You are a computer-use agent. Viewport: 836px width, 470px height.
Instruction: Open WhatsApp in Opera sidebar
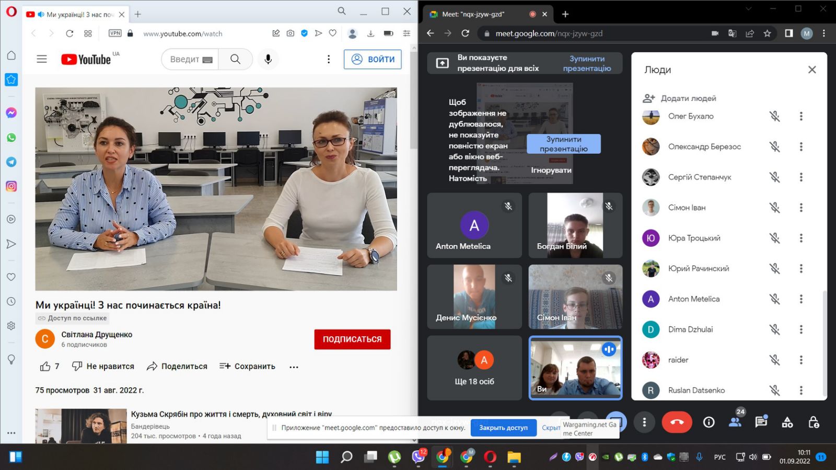(11, 137)
